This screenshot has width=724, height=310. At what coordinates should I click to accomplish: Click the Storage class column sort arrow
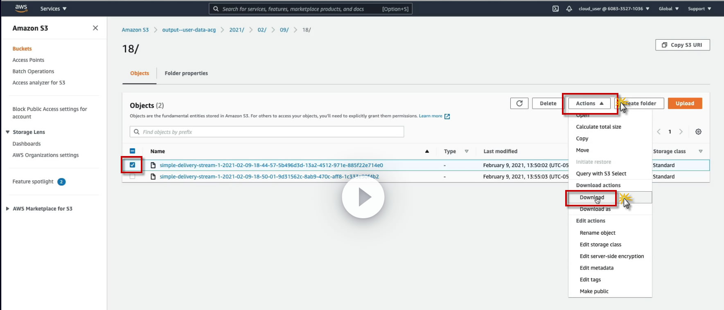coord(701,151)
